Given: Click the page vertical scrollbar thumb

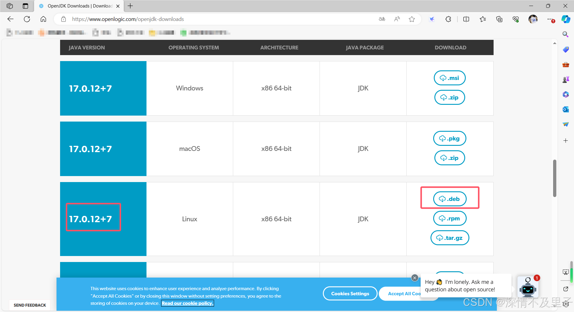Looking at the screenshot, I should point(555,178).
